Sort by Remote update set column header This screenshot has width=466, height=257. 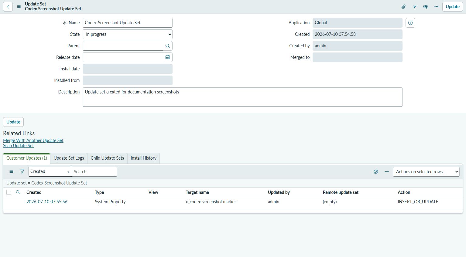point(341,192)
